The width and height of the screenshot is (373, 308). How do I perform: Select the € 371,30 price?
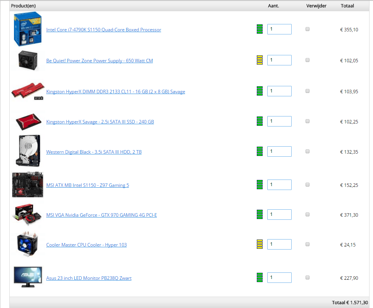click(349, 215)
